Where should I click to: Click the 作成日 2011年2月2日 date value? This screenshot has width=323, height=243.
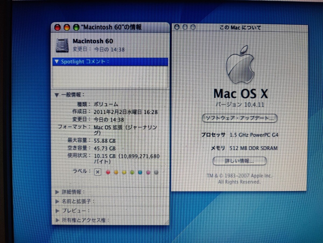click(x=126, y=112)
